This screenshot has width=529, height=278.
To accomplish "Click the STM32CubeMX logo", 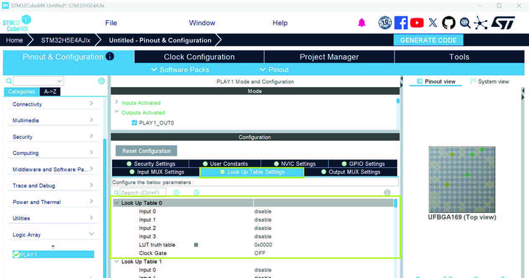I will pyautogui.click(x=17, y=23).
